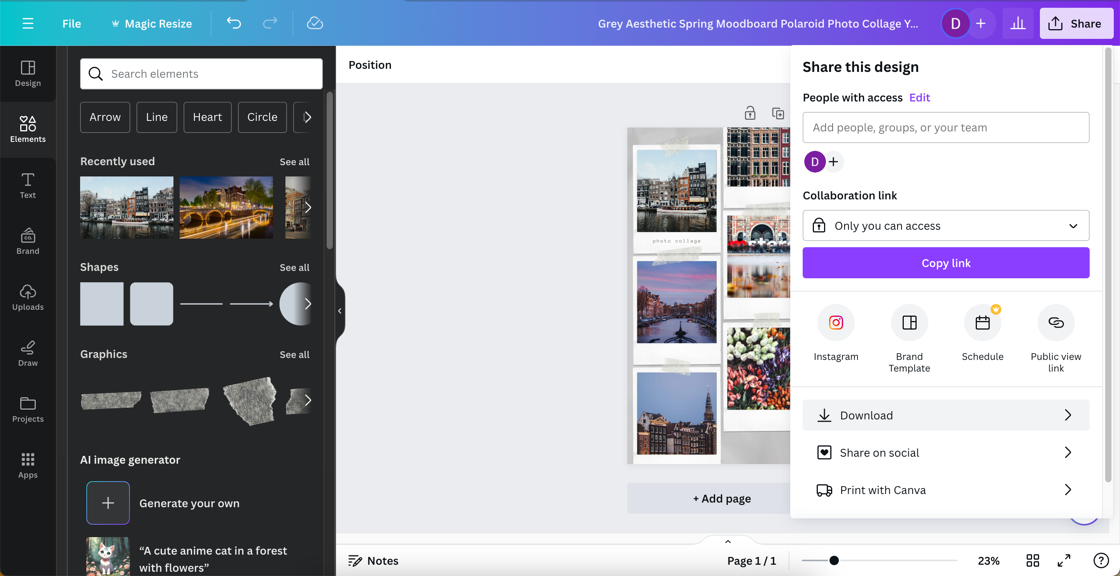The width and height of the screenshot is (1120, 576).
Task: Click the cloud save status icon
Action: point(314,23)
